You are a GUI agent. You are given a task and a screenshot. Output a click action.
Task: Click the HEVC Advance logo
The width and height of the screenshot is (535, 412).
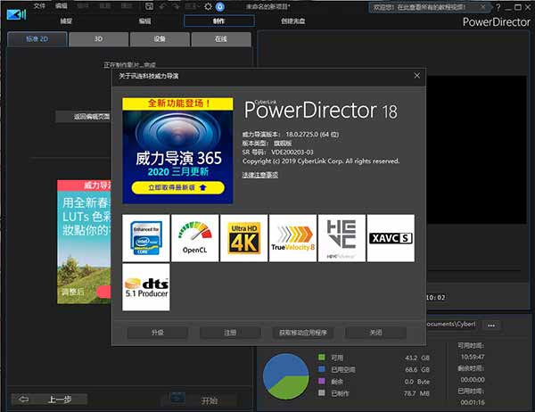pyautogui.click(x=342, y=237)
